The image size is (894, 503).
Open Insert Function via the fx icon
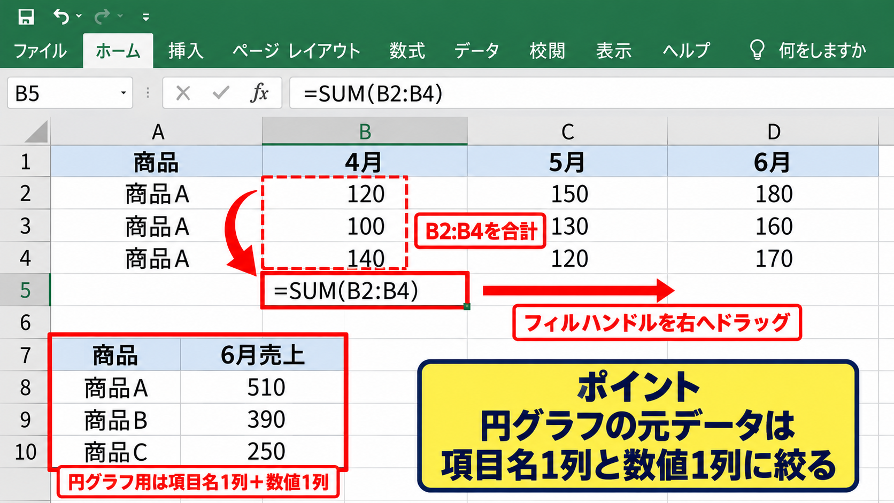point(259,93)
